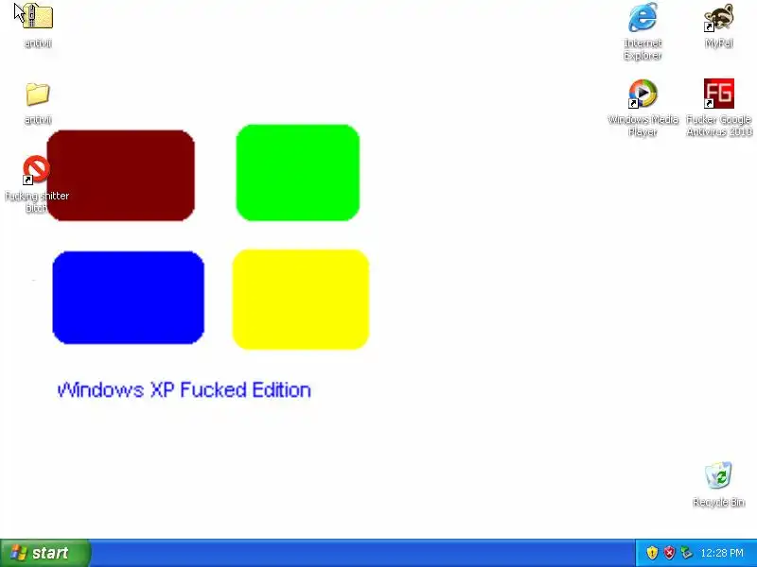
Task: Click the Safely Remove Hardware tray icon
Action: 686,553
